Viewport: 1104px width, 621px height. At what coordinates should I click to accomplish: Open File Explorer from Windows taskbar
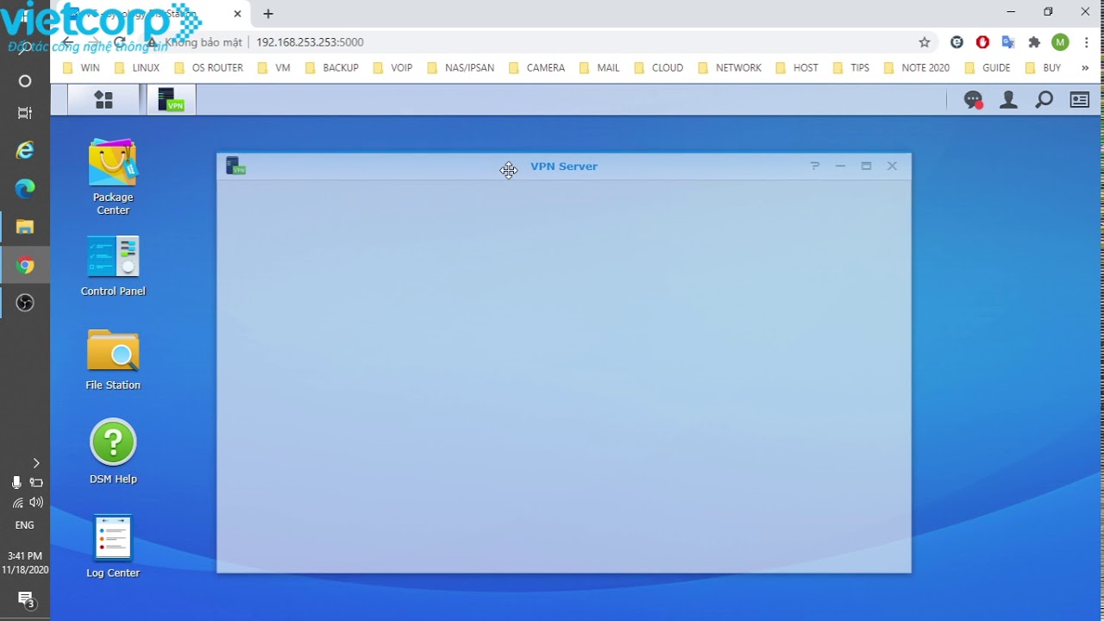pos(25,227)
